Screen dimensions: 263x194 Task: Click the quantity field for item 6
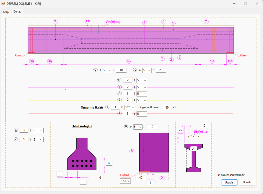[24, 130]
